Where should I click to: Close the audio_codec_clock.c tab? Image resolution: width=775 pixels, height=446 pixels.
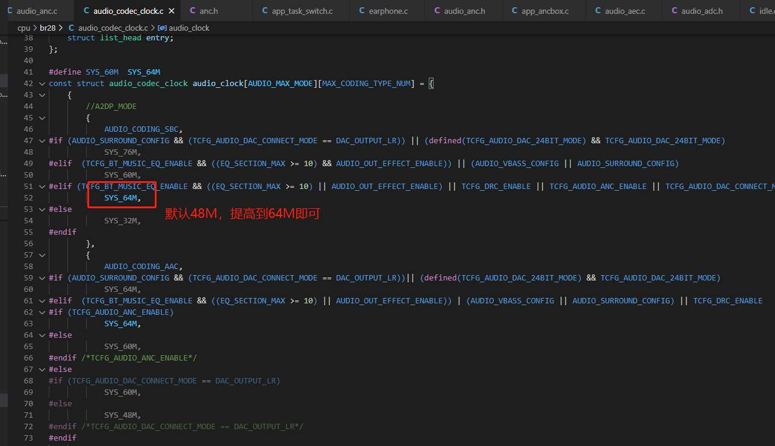point(172,11)
